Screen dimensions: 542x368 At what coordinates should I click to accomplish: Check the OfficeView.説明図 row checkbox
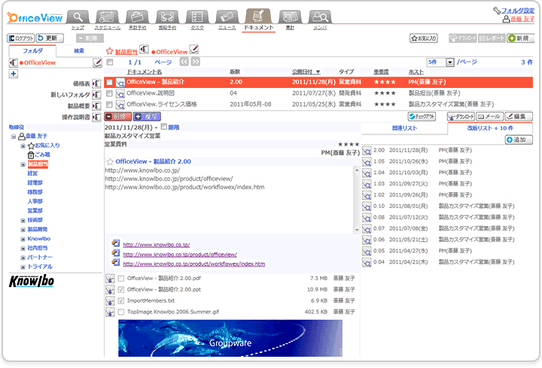110,93
